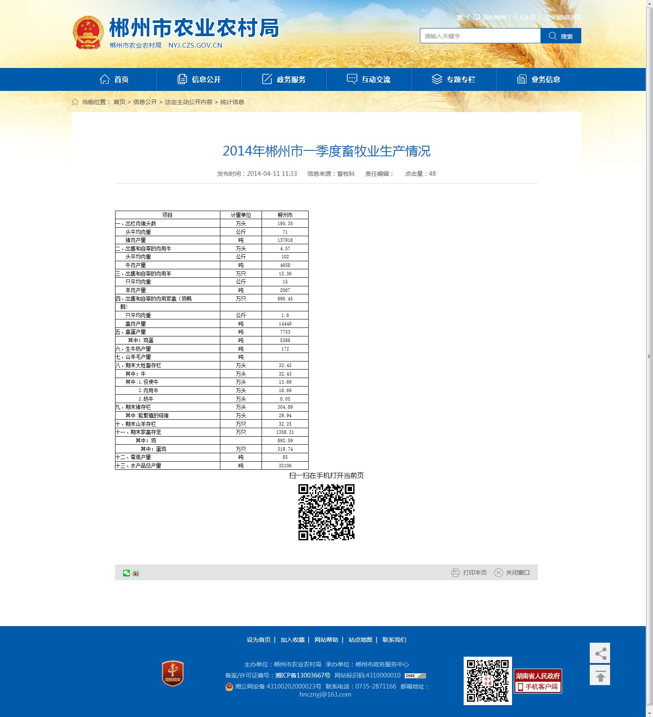Open 我的郴州 personal homepage link

[x=511, y=17]
